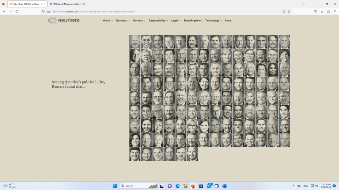Open Microsoft Word from the taskbar

click(224, 186)
